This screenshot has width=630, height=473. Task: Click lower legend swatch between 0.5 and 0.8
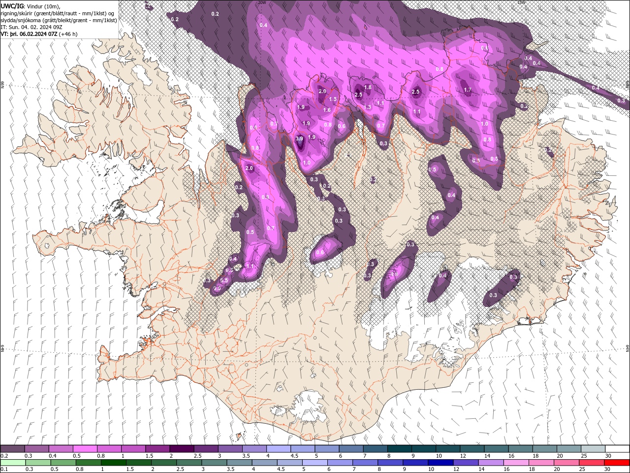coord(63,463)
